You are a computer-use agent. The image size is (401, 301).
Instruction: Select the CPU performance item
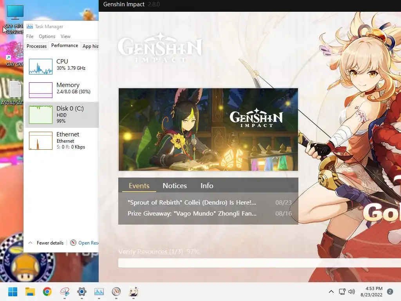(61, 66)
